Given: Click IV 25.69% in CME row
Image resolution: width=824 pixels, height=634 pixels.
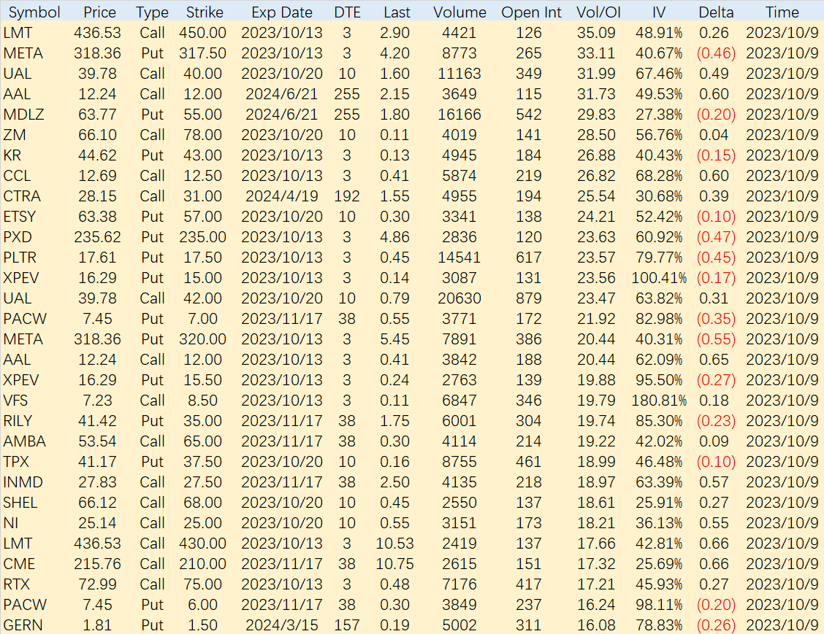Looking at the screenshot, I should [659, 564].
